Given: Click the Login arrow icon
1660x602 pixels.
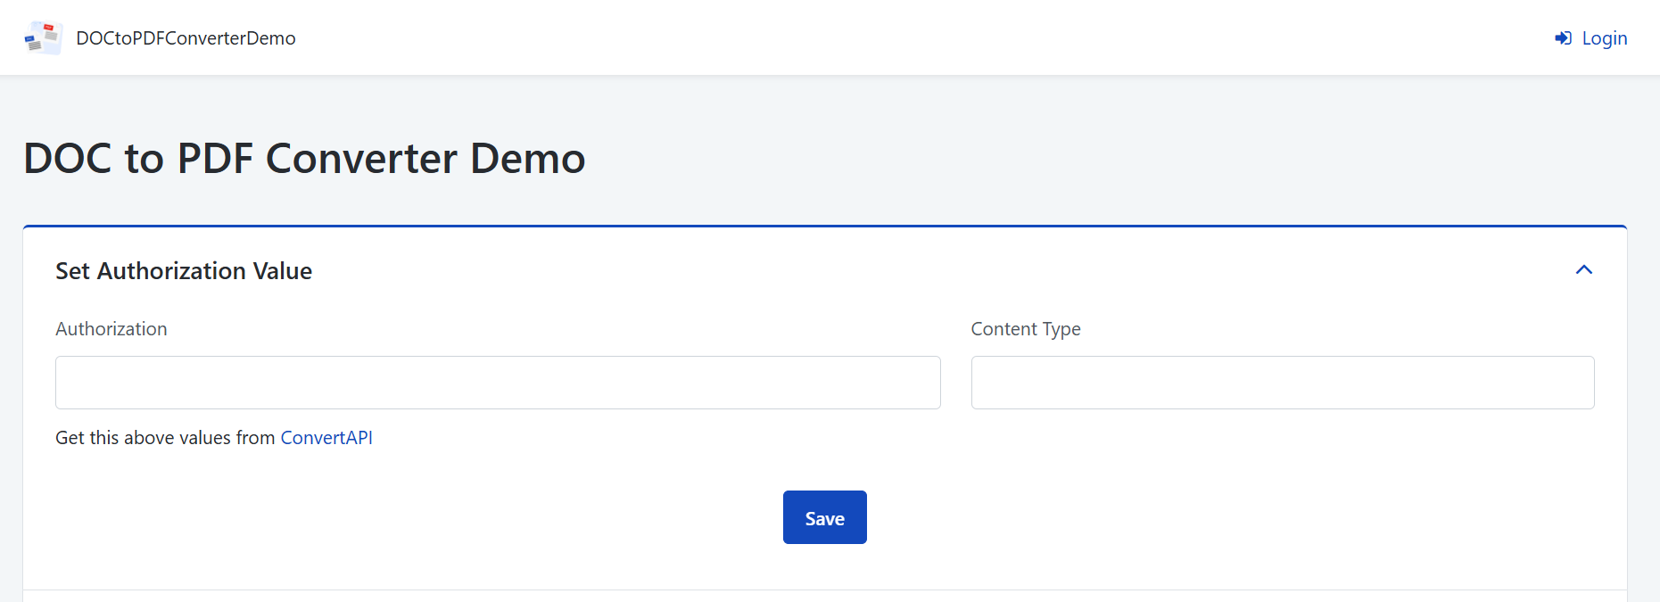Looking at the screenshot, I should click(x=1563, y=38).
